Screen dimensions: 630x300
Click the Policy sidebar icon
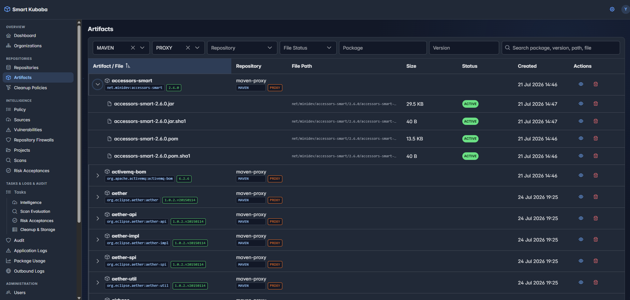[x=9, y=109]
